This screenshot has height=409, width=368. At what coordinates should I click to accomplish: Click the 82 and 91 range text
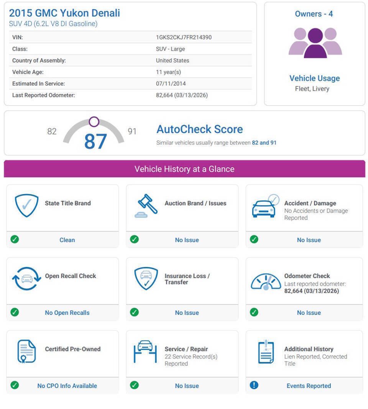[264, 143]
